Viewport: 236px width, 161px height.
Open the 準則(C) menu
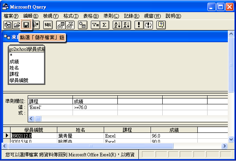(x=111, y=16)
